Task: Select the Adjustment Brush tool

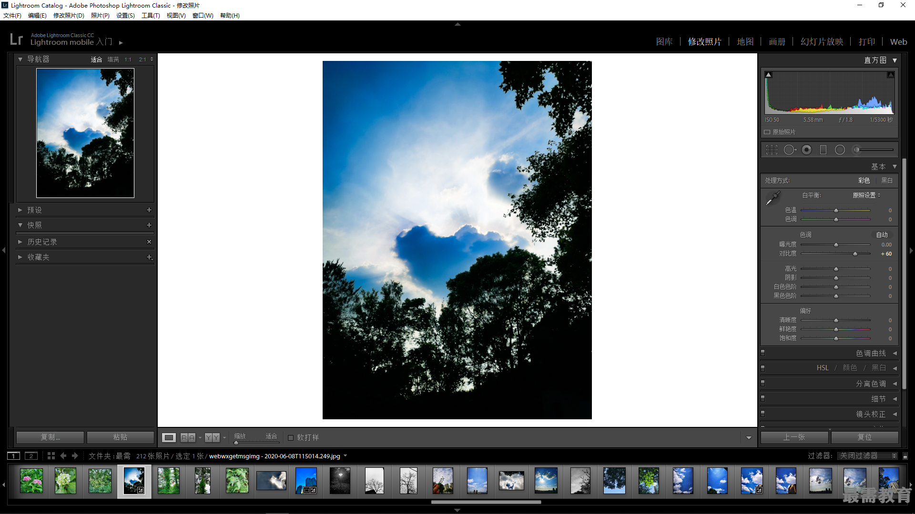Action: coord(873,150)
